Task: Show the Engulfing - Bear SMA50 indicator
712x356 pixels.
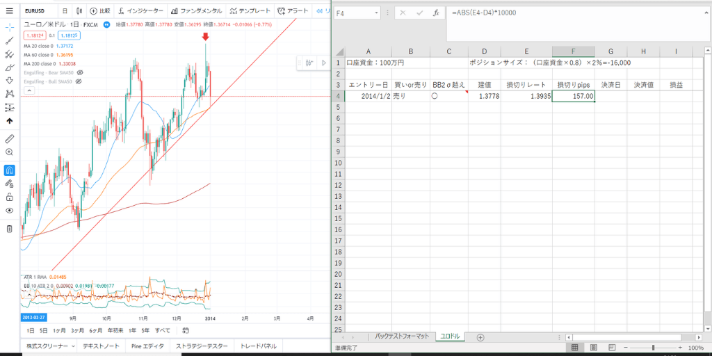Action: 81,72
